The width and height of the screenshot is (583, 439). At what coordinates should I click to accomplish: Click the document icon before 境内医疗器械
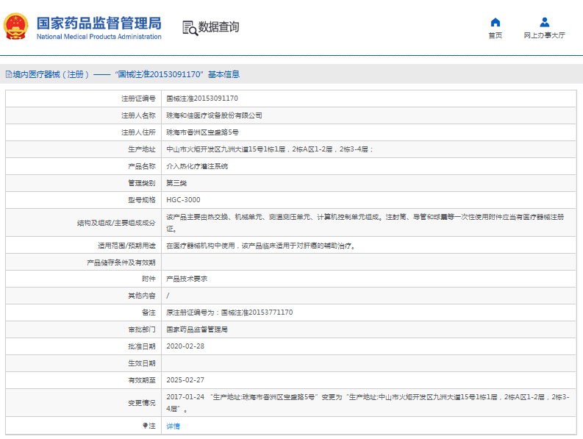[x=8, y=74]
